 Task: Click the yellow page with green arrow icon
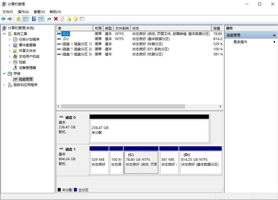click(x=69, y=19)
